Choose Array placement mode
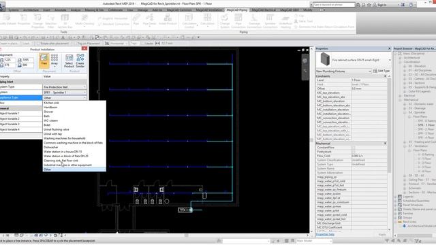This screenshot has height=245, width=436. click(54, 61)
